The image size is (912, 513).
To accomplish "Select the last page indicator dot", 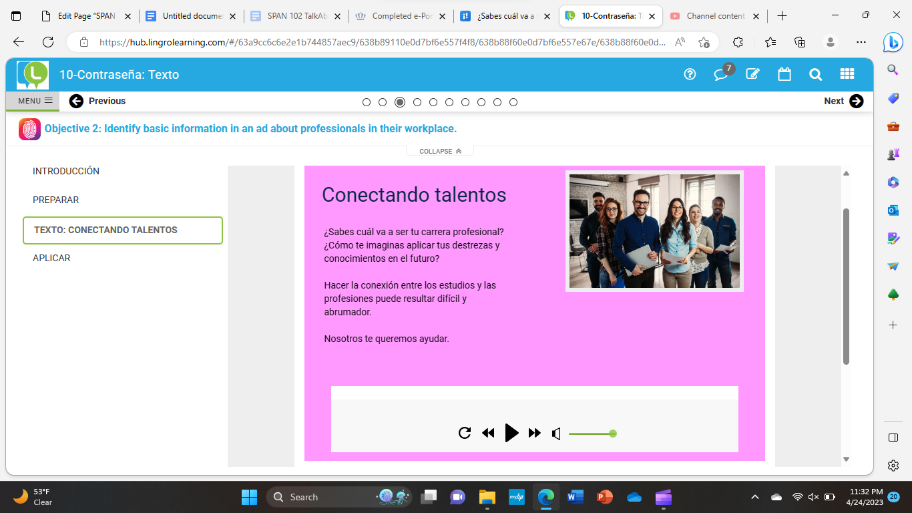I will tap(513, 102).
